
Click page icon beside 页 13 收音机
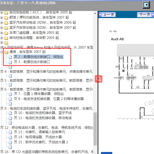10,132
